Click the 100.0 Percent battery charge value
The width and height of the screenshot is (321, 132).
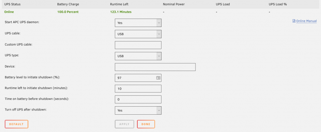68,12
